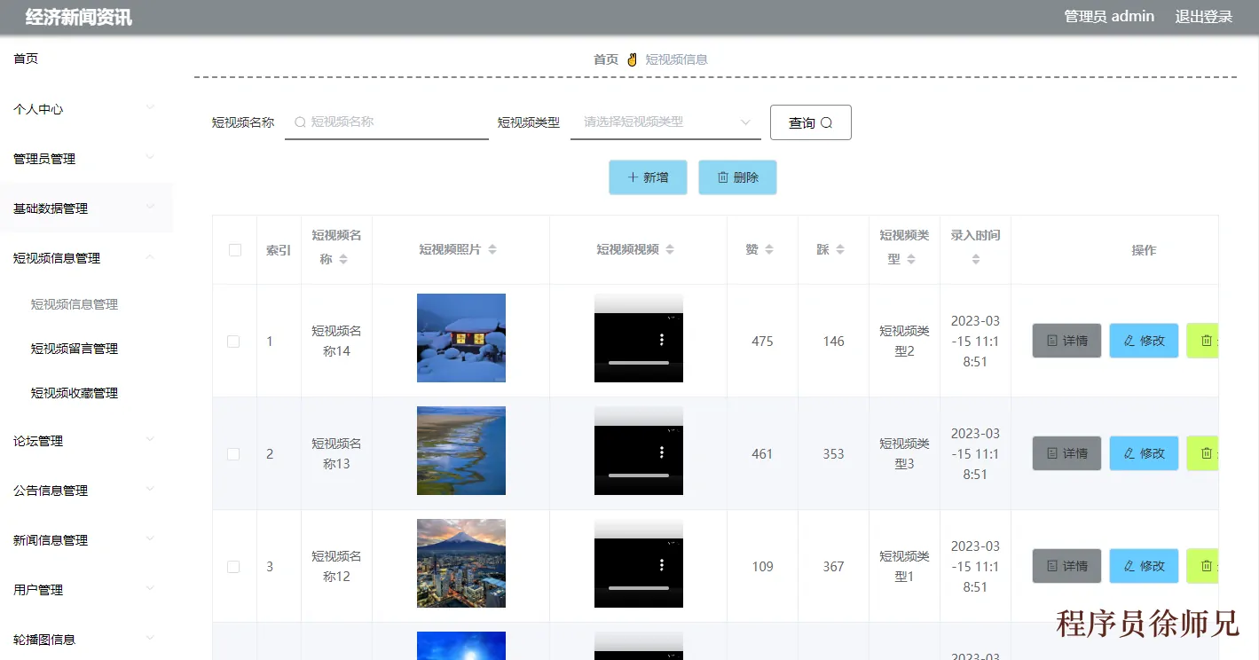The image size is (1259, 660).
Task: Click 修改 for 短视频名称14
Action: coord(1144,341)
